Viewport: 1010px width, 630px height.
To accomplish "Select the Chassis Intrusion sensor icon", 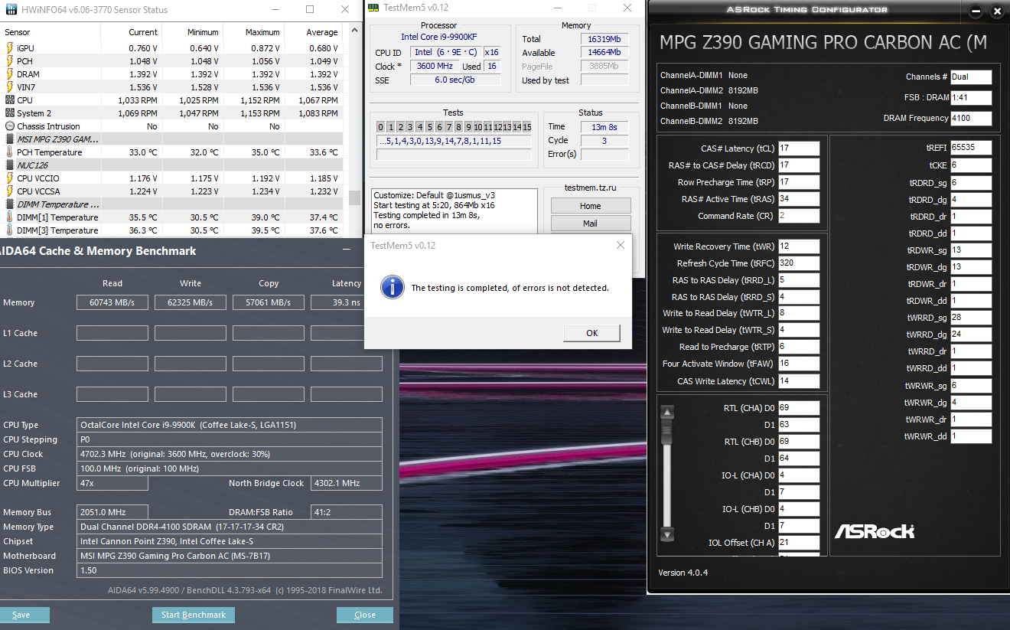I will coord(10,126).
